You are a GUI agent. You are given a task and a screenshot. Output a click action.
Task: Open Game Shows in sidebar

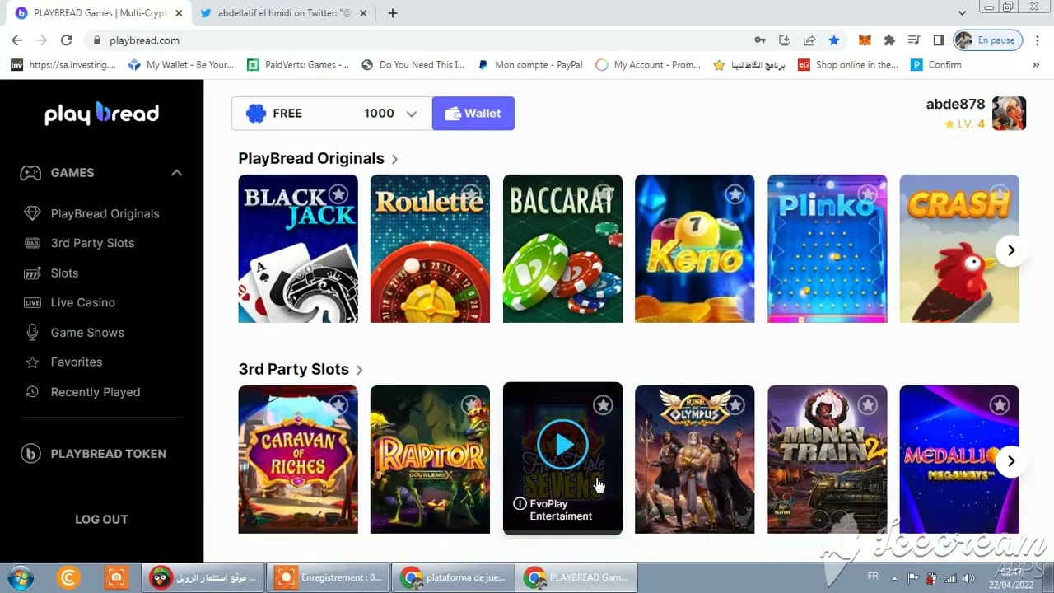(87, 333)
